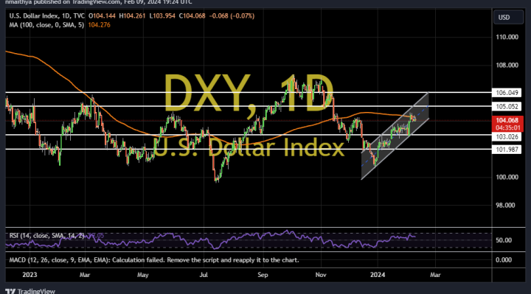This screenshot has width=531, height=294.
Task: Select the 2023 label on time axis
Action: (29, 275)
